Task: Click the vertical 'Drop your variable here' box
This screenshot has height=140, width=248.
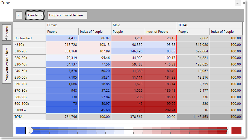Action: [7, 64]
